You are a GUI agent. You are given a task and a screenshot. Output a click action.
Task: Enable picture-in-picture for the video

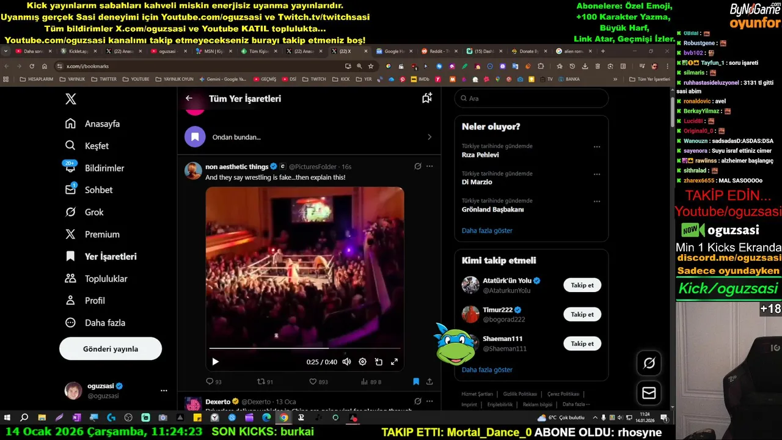379,362
